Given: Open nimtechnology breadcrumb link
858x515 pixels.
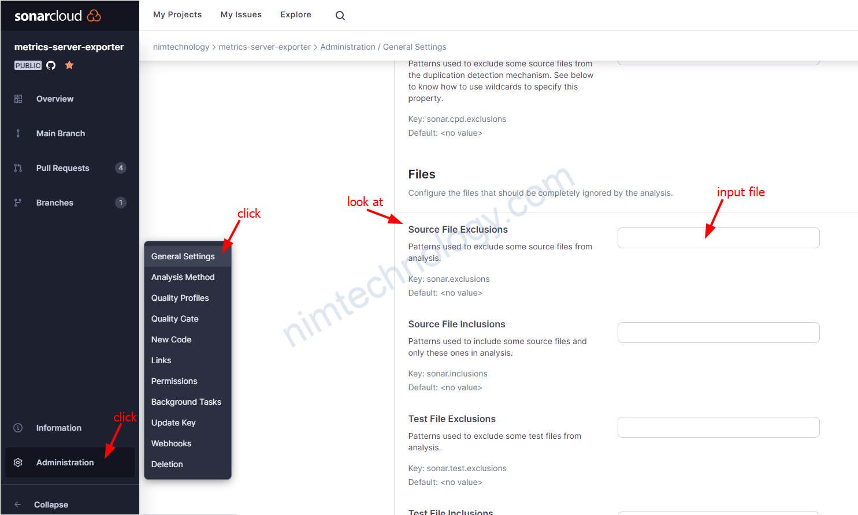Looking at the screenshot, I should [x=181, y=47].
